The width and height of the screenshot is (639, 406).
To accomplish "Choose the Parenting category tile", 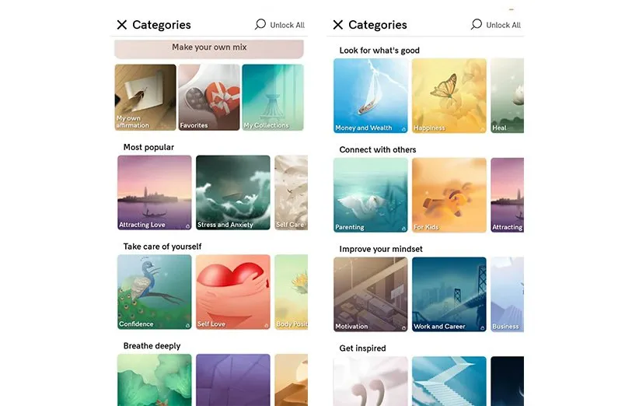I will [371, 195].
